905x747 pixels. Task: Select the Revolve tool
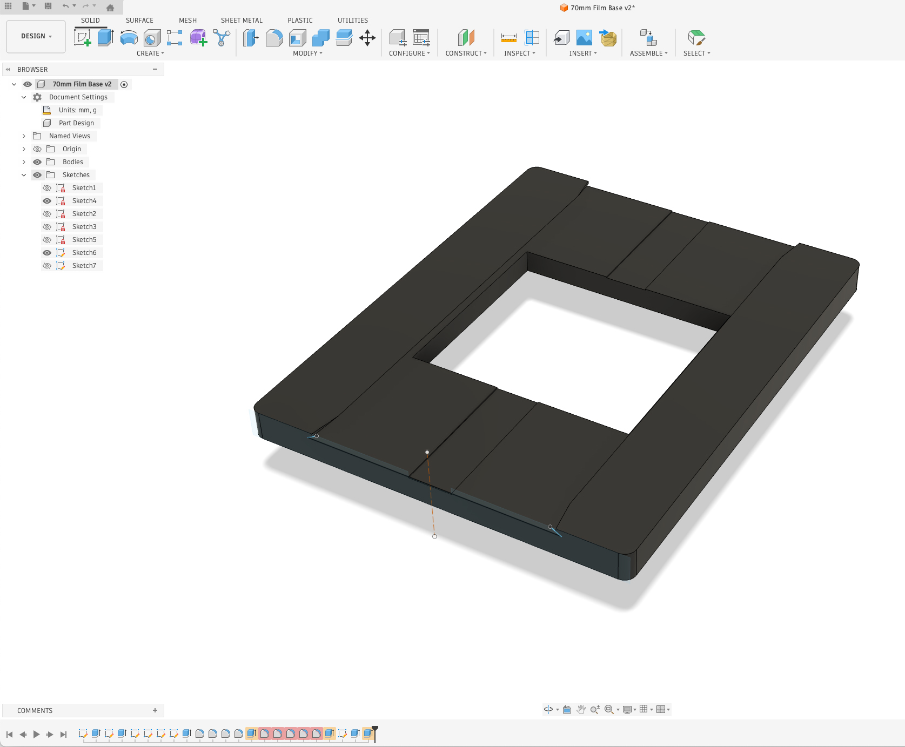[129, 38]
